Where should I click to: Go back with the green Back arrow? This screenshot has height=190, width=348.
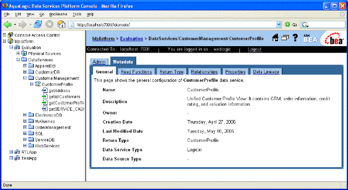[x=7, y=24]
